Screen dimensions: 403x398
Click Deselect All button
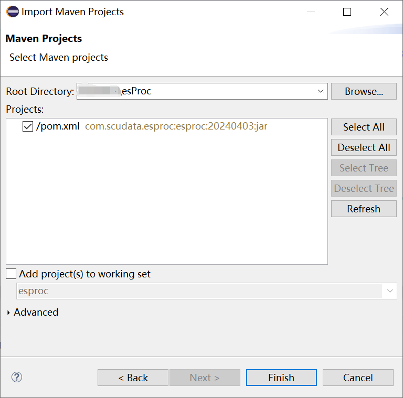coord(363,147)
